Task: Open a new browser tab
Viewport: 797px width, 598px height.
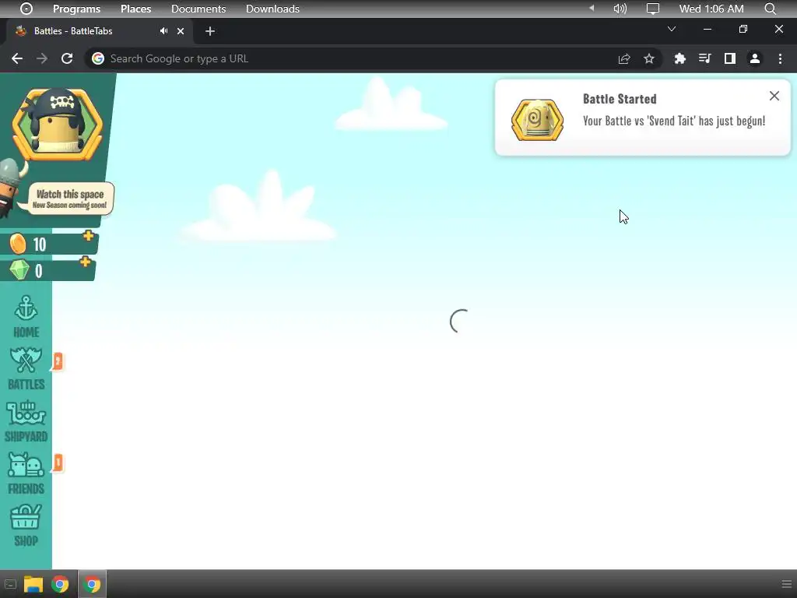Action: click(210, 31)
